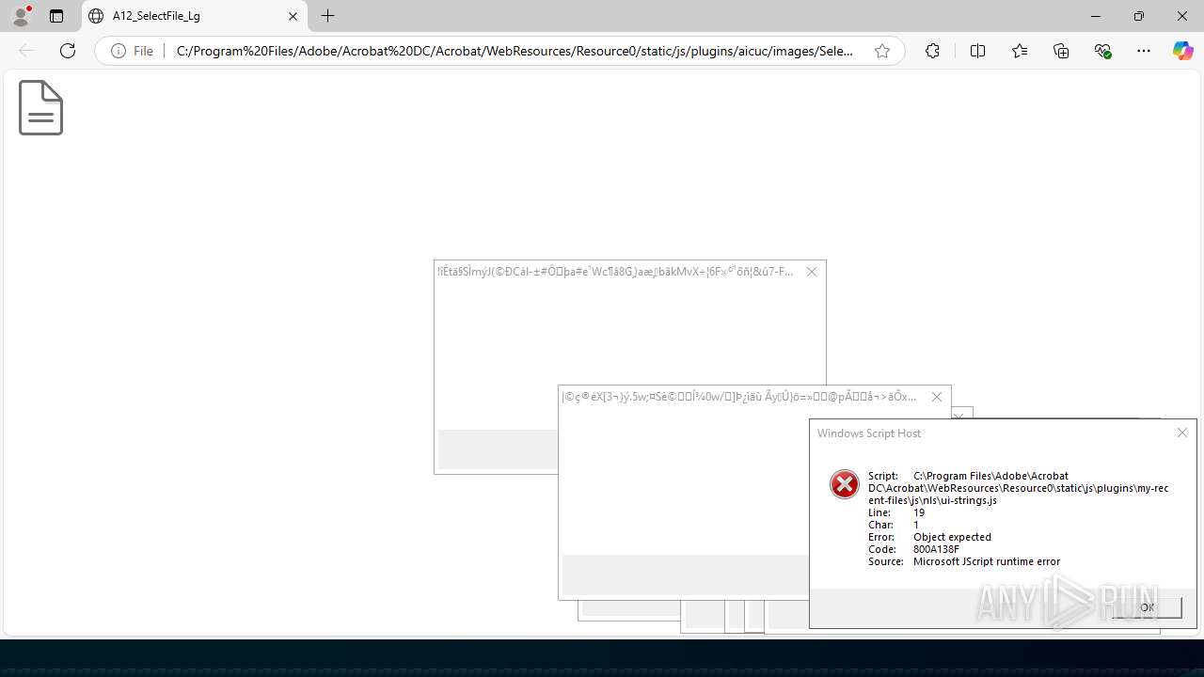The height and width of the screenshot is (677, 1204).
Task: Close the Edge browser window
Action: point(1182,16)
